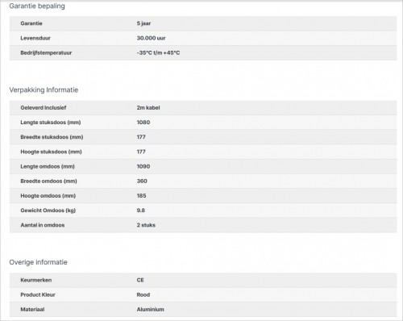The height and width of the screenshot is (321, 403).
Task: Select the Garantie row label
Action: click(x=31, y=23)
